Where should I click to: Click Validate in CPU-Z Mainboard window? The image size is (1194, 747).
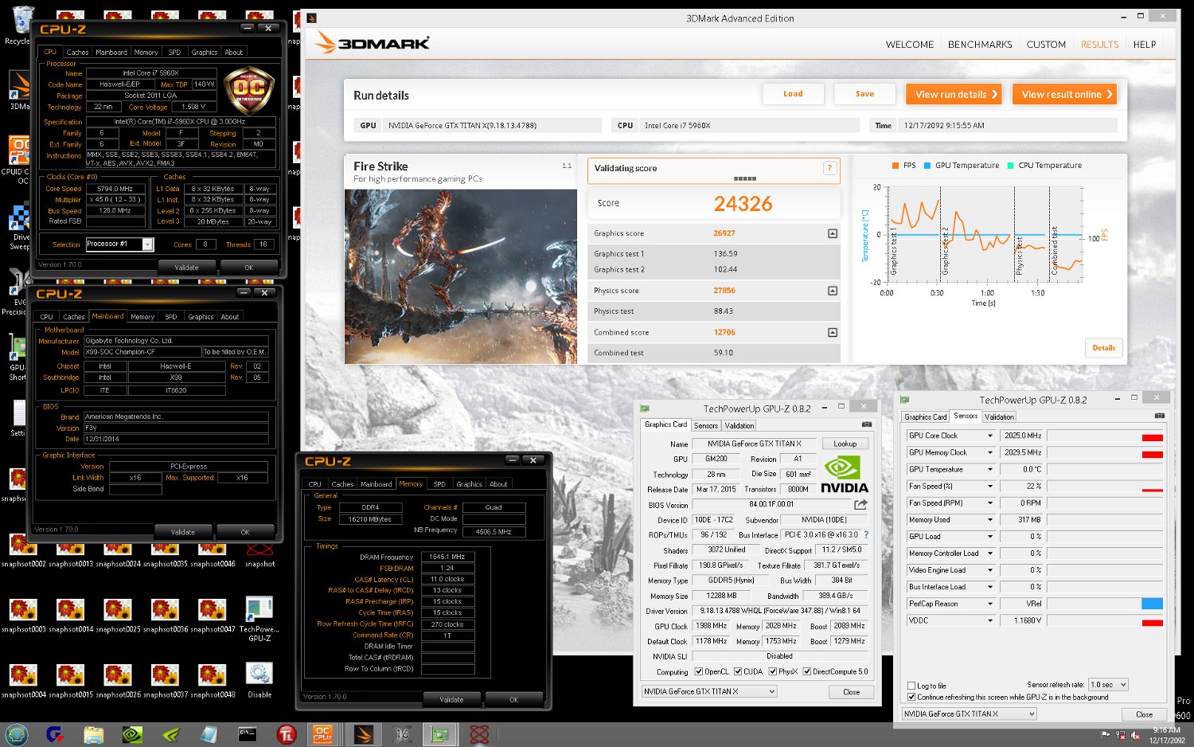click(x=183, y=532)
